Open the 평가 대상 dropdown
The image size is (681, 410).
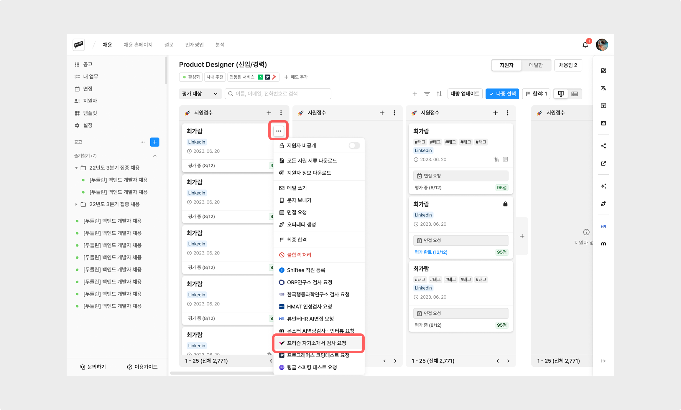point(200,94)
